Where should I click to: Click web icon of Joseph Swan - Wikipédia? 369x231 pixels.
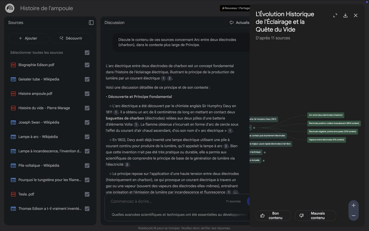[13, 122]
